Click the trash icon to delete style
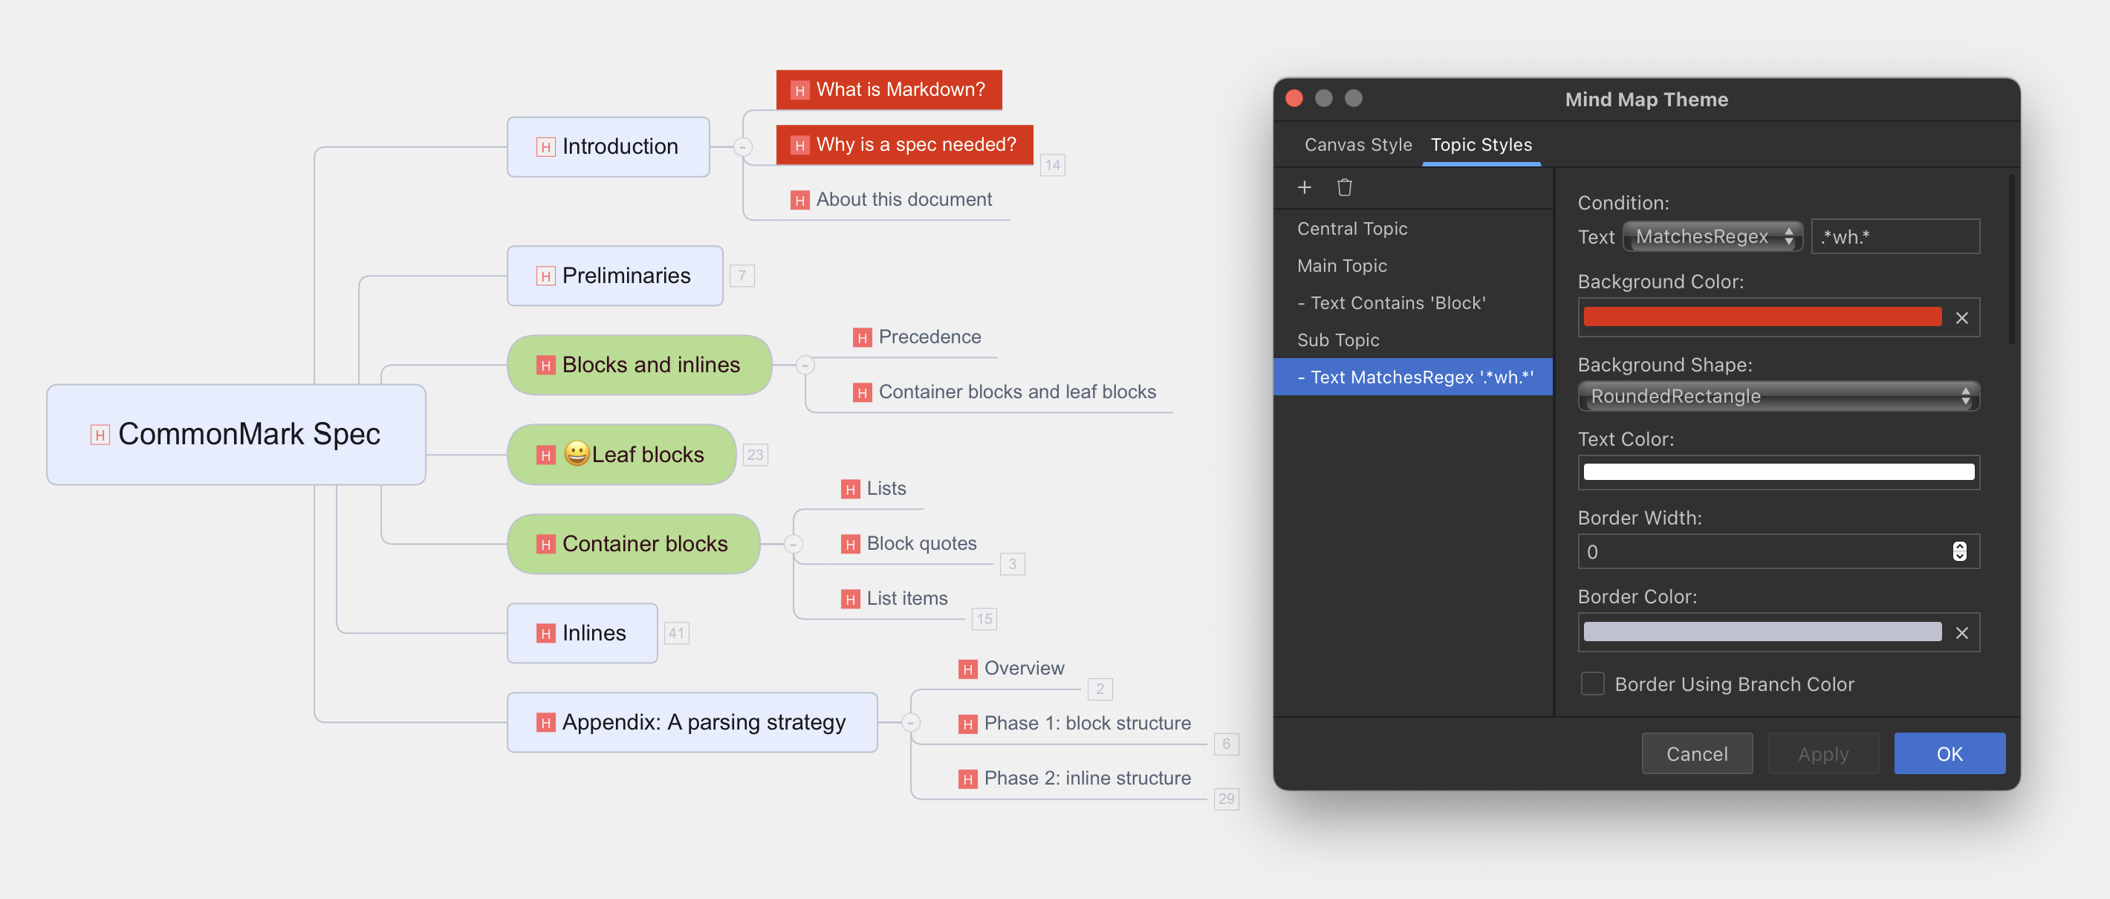Screen dimensions: 2110x899 1344,187
